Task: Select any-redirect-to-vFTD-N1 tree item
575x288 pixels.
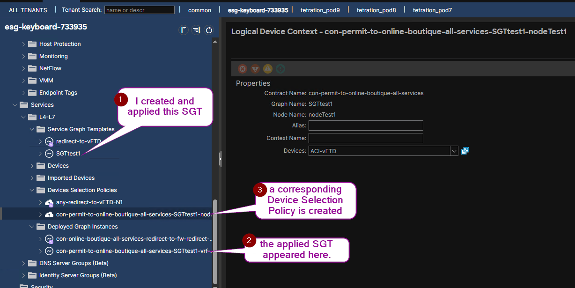Action: point(89,202)
